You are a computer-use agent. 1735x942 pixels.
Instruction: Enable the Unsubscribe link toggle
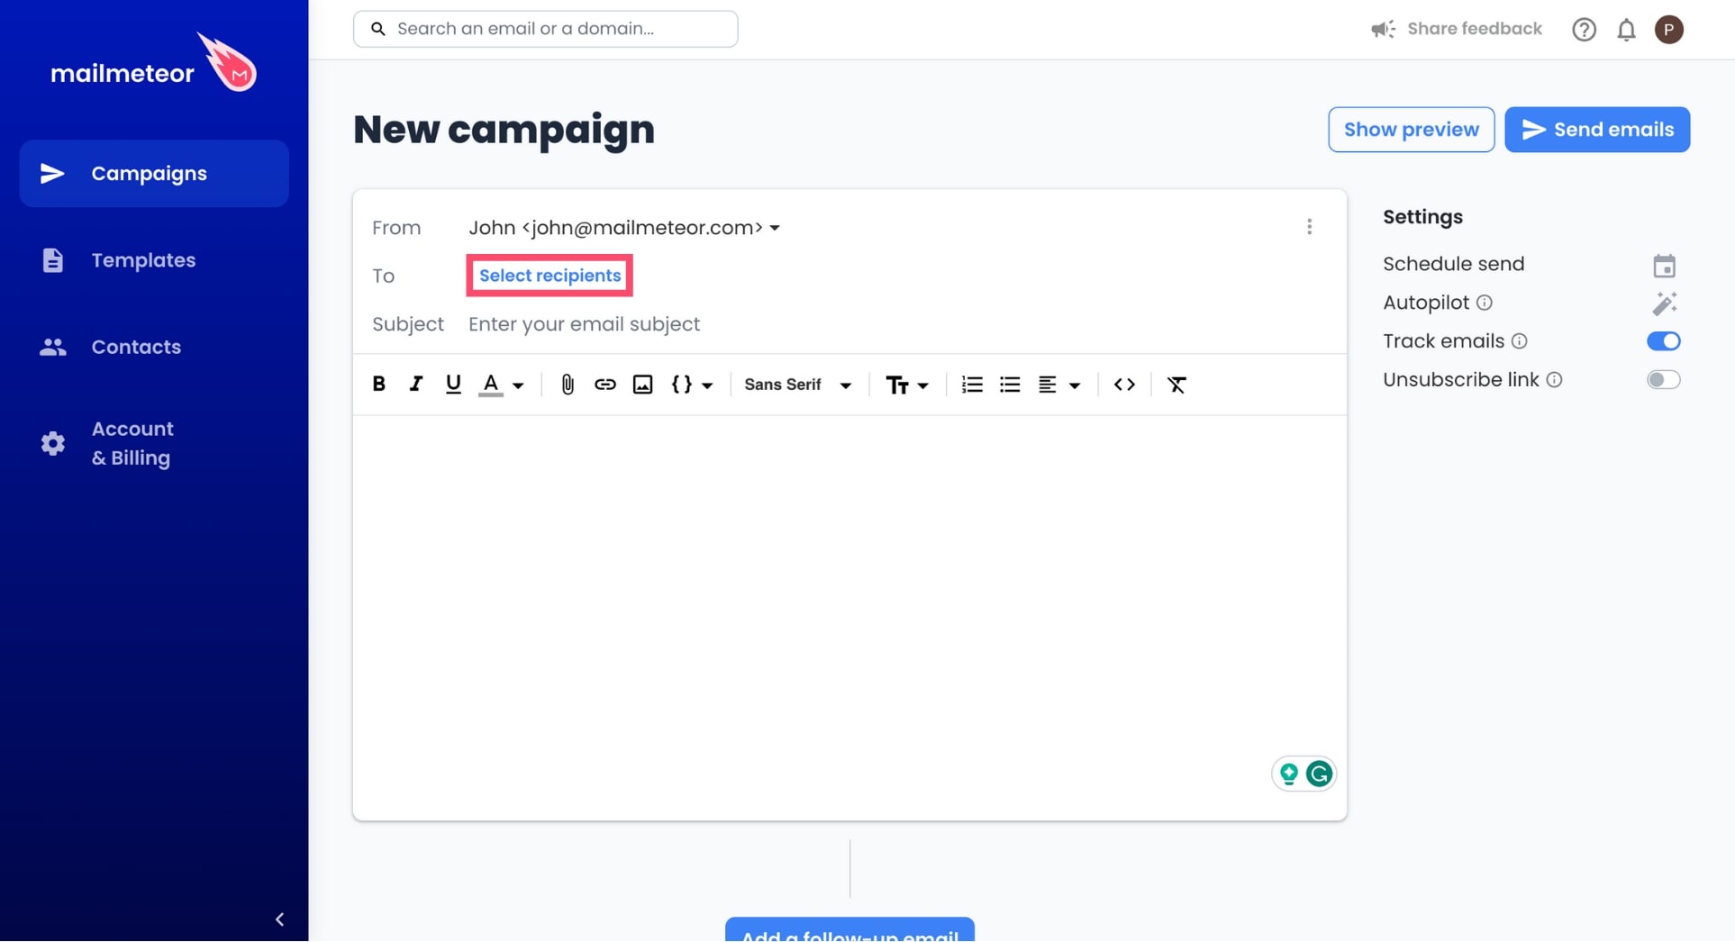(1663, 380)
